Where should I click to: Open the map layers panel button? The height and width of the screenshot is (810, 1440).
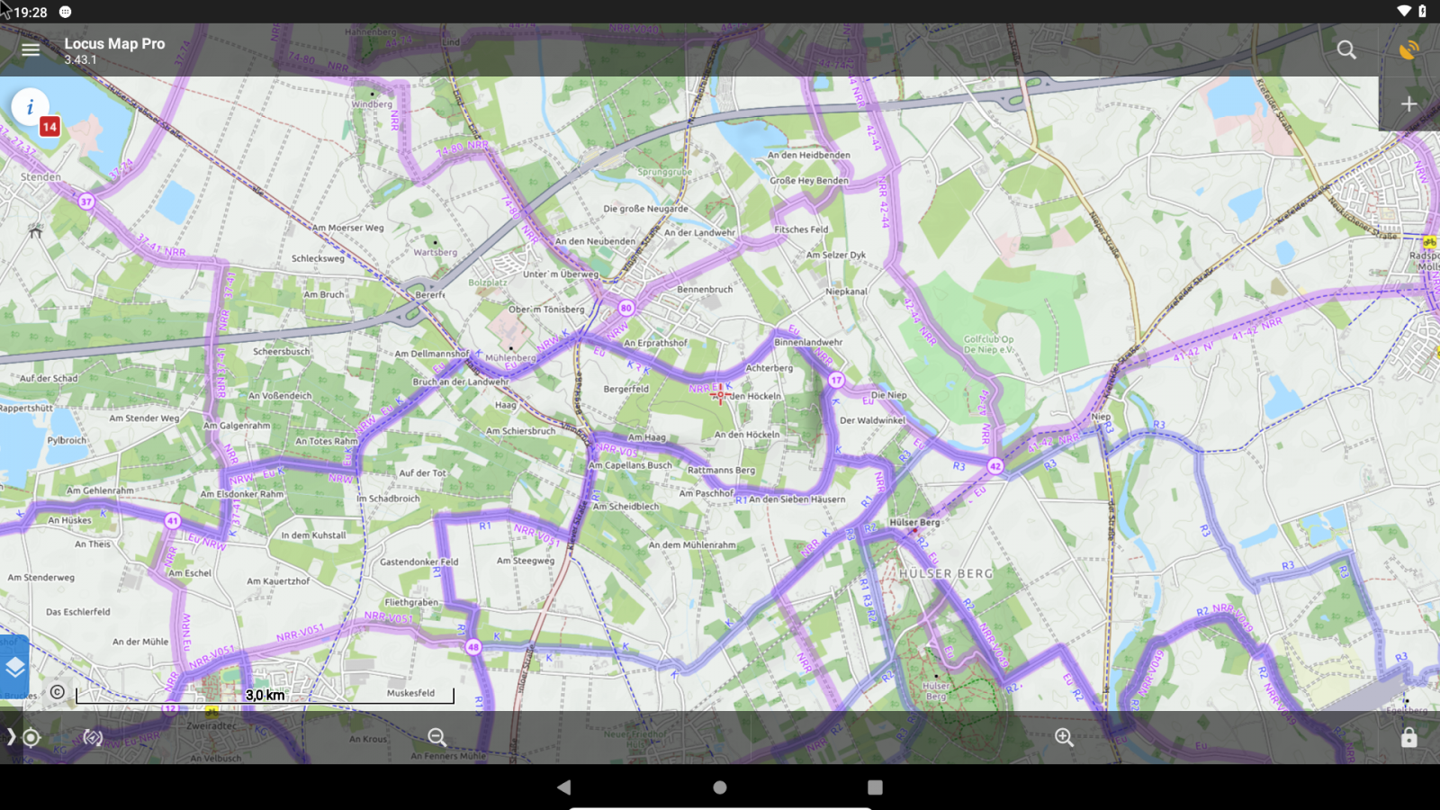pos(15,668)
